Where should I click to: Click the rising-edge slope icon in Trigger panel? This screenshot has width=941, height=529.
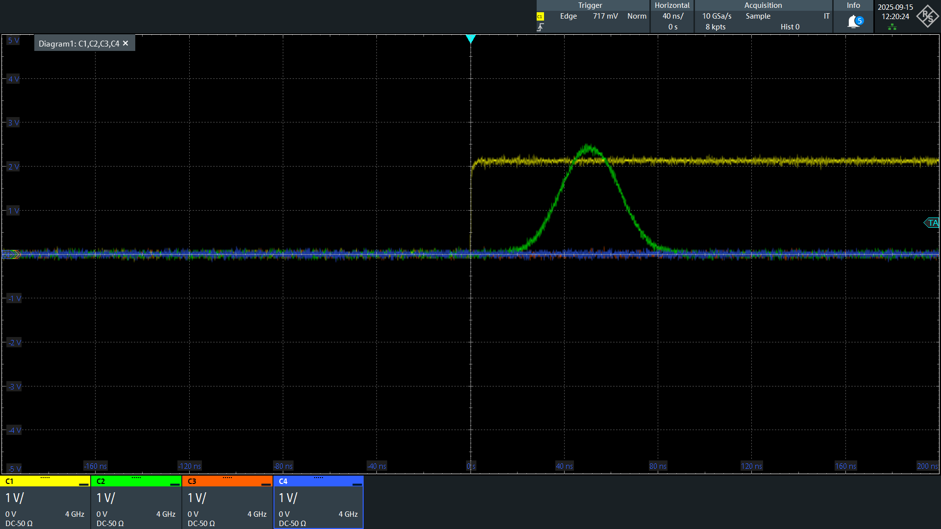[541, 27]
